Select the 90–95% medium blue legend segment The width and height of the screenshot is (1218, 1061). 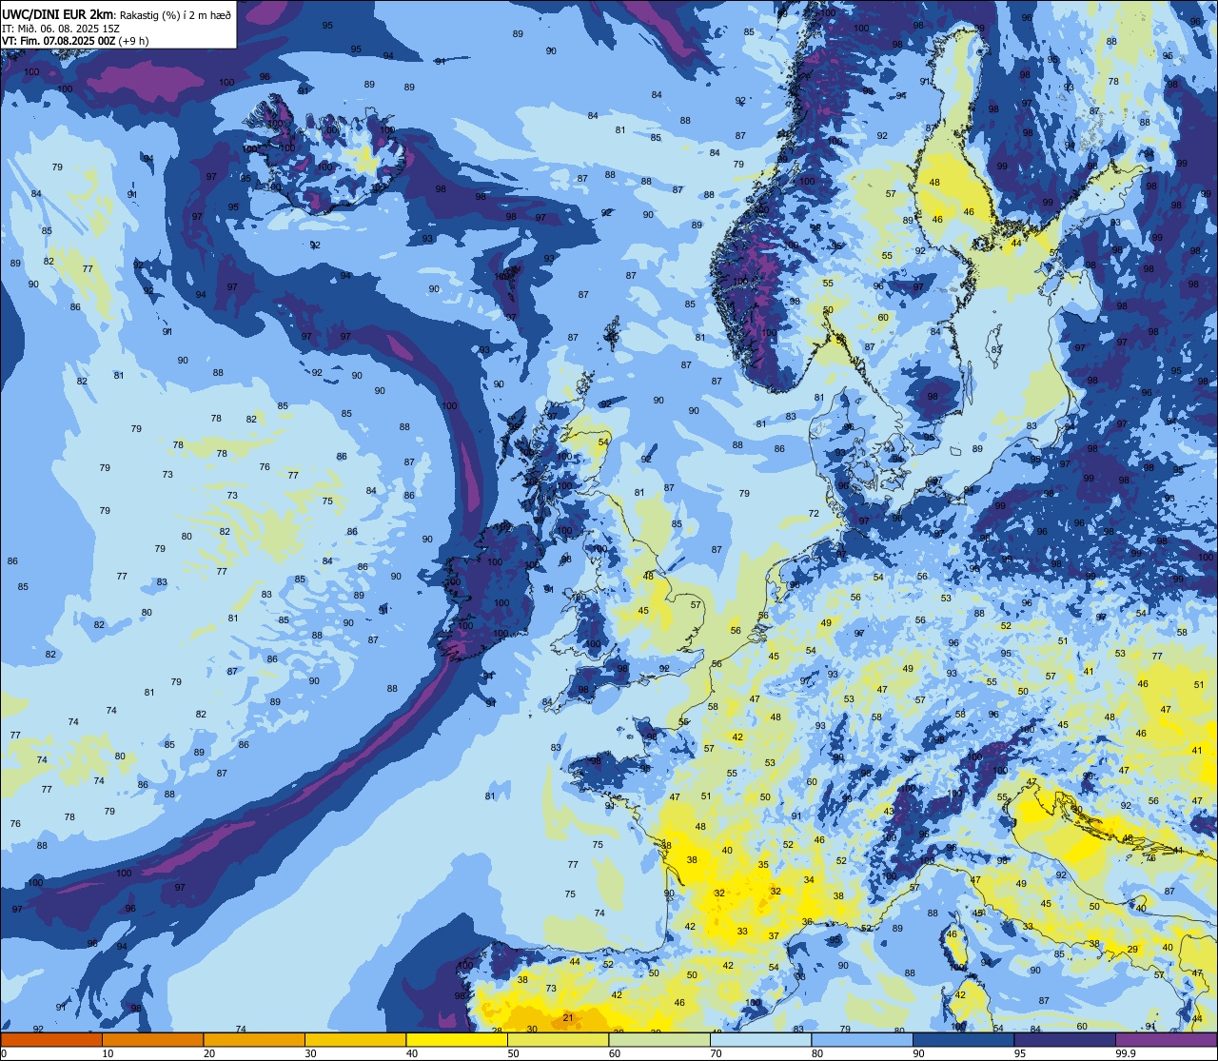coord(964,1039)
